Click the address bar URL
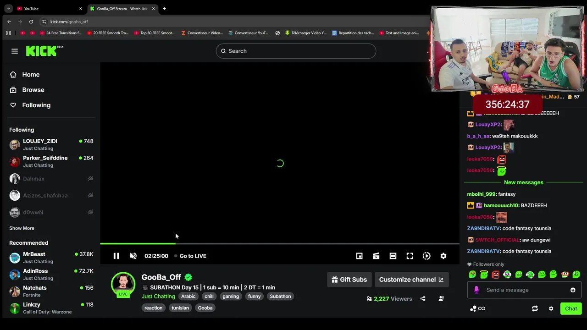The image size is (587, 330). click(69, 22)
